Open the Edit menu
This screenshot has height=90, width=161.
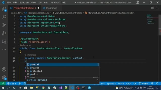pos(15,2)
